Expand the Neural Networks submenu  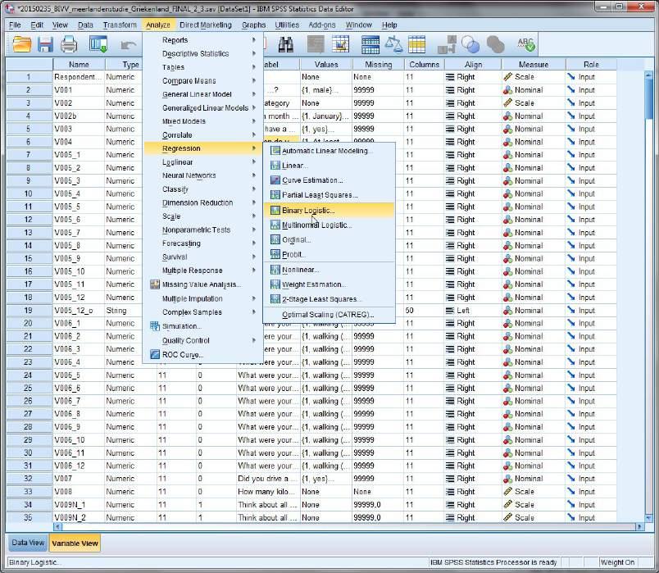coord(202,175)
